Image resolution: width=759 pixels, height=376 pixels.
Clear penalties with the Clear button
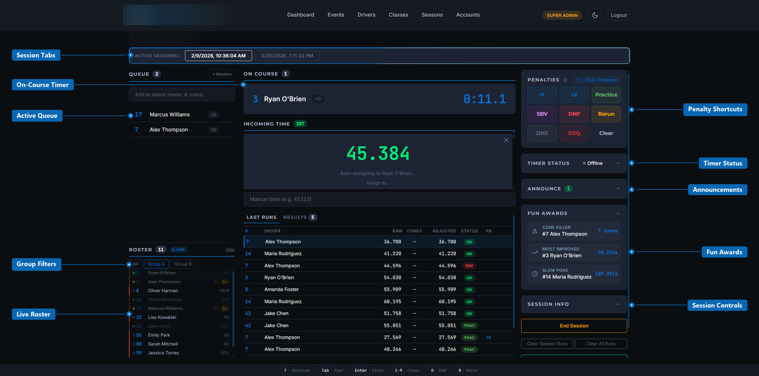click(x=606, y=134)
